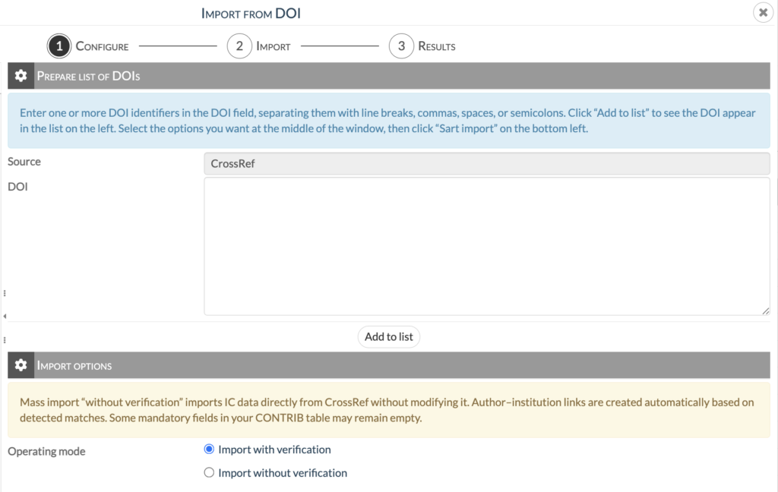
Task: Click the step 2 circle for Import
Action: click(x=239, y=46)
